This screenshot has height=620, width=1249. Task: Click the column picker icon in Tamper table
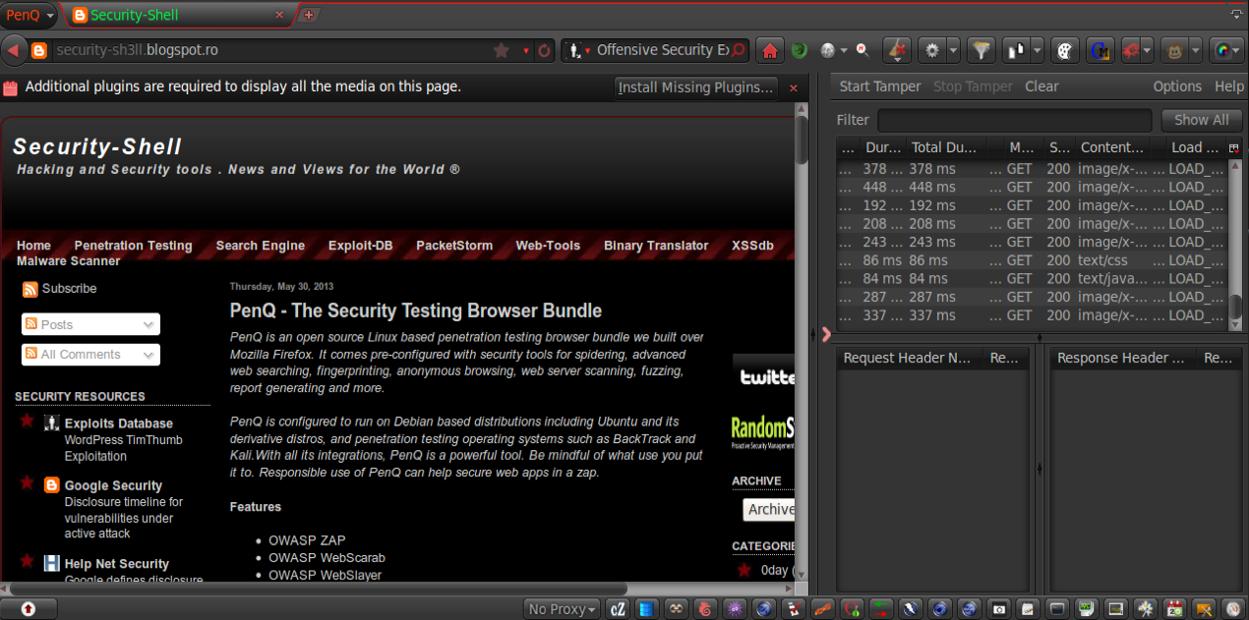click(x=1234, y=147)
